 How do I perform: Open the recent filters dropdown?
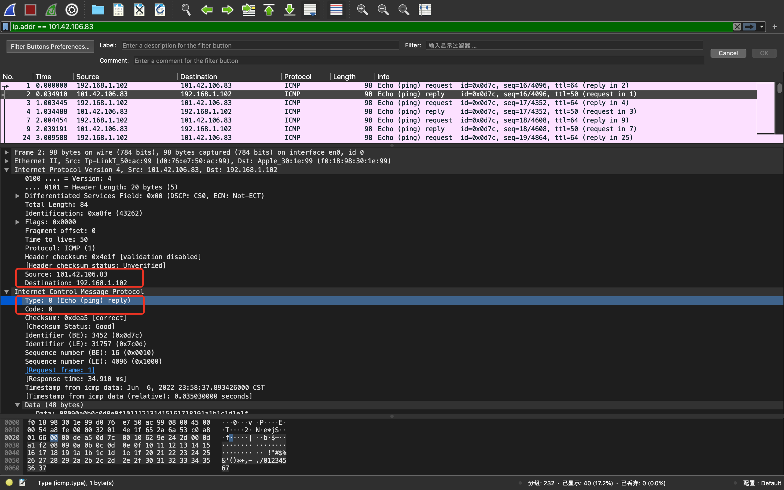click(x=762, y=27)
